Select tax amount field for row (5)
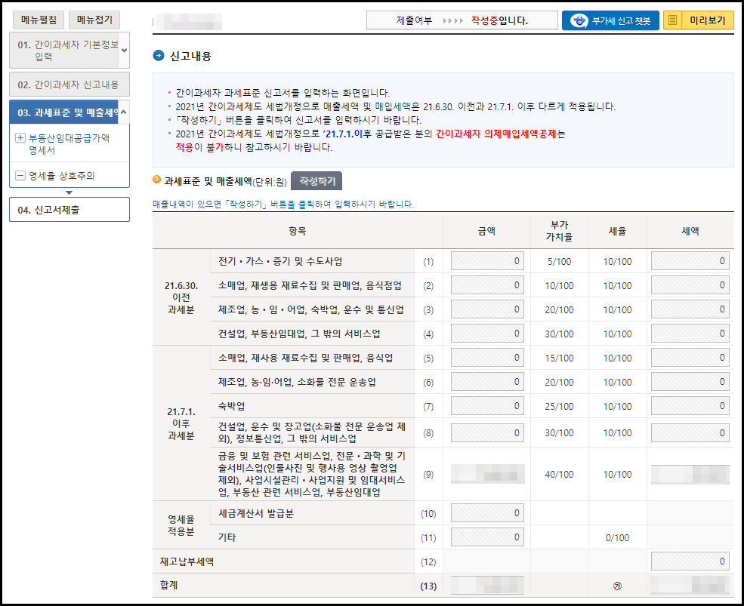Screen dimensions: 744x606 (690, 358)
